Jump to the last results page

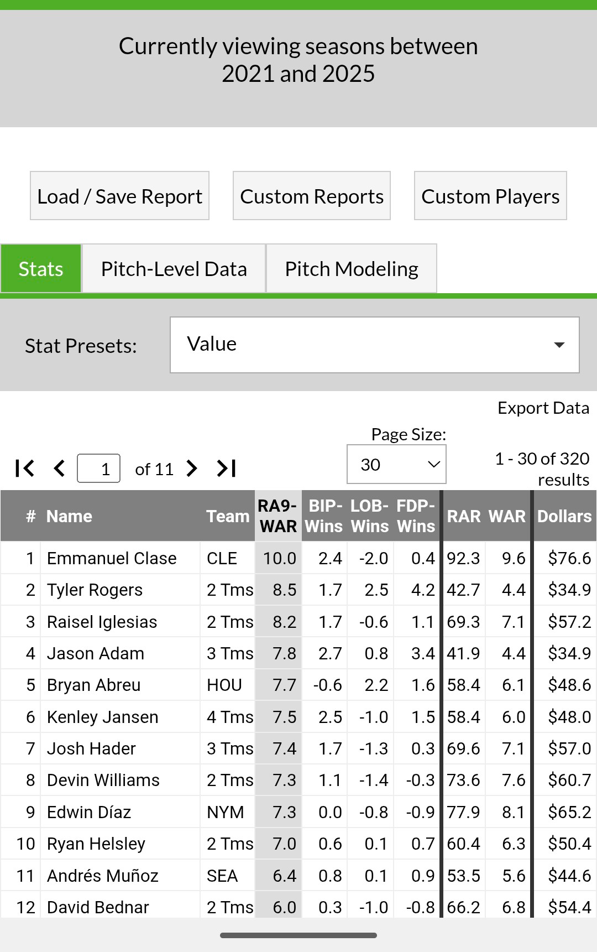click(x=226, y=469)
